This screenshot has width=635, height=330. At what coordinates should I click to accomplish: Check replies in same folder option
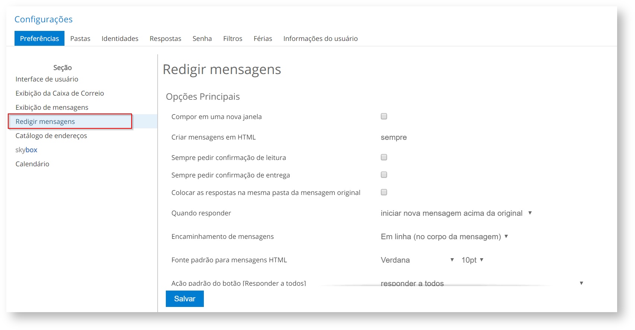pos(384,192)
